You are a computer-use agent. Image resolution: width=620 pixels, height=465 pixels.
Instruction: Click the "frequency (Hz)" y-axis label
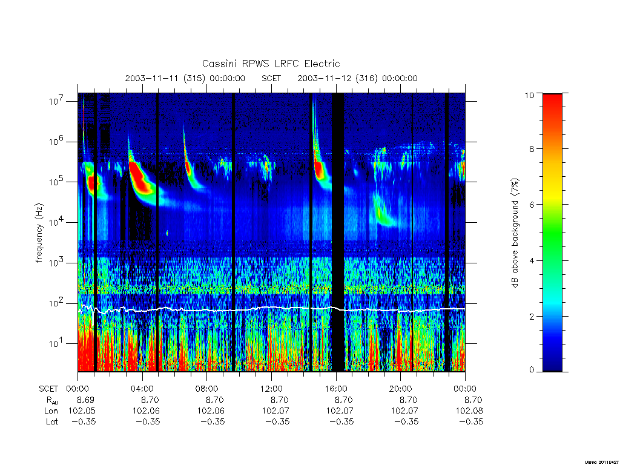click(x=39, y=233)
